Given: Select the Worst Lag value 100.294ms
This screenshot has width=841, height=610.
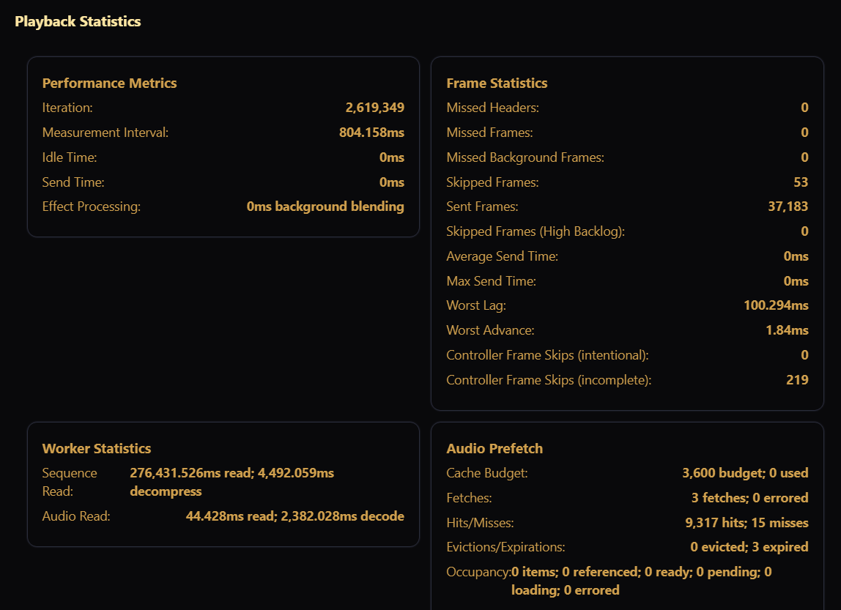Looking at the screenshot, I should pos(776,305).
